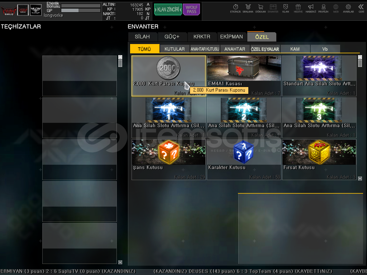Click the last empty equipment slot
367x275 pixels.
(x=80, y=243)
